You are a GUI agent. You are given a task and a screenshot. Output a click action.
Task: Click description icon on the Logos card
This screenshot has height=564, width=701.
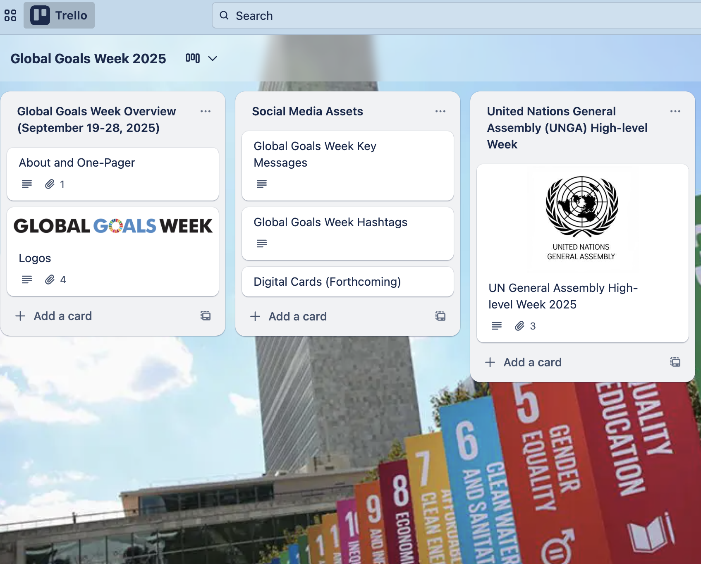[27, 280]
